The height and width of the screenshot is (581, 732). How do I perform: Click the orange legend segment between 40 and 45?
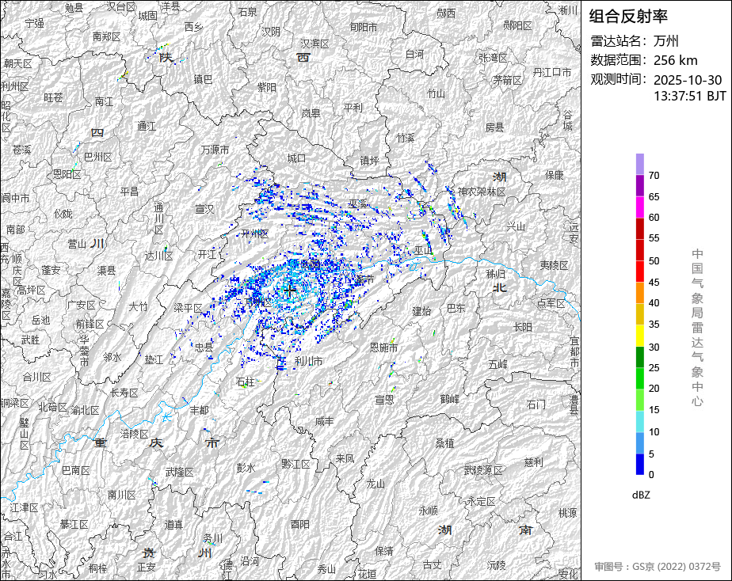pos(639,293)
